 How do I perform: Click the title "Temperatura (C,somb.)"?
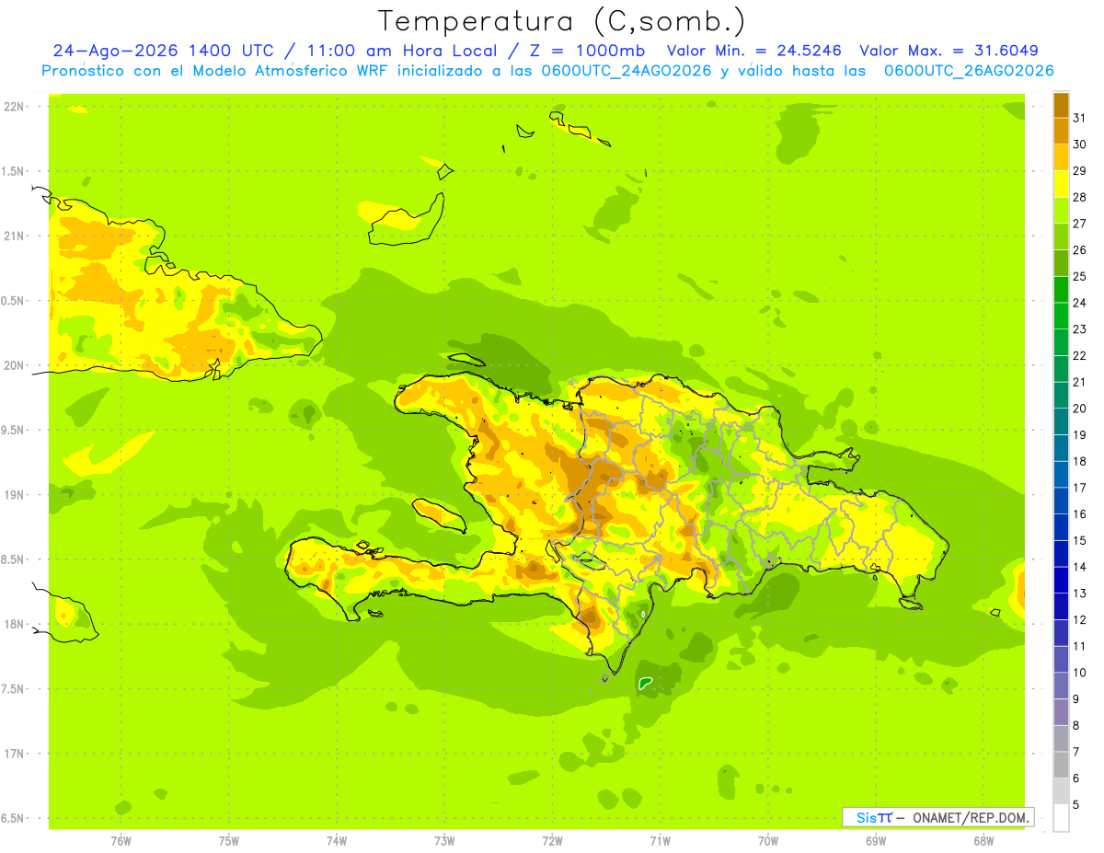point(562,21)
